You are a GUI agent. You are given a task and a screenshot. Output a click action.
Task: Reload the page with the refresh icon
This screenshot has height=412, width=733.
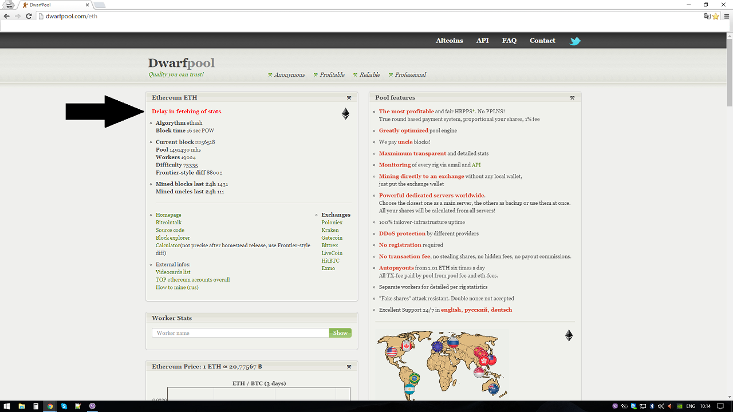[29, 16]
